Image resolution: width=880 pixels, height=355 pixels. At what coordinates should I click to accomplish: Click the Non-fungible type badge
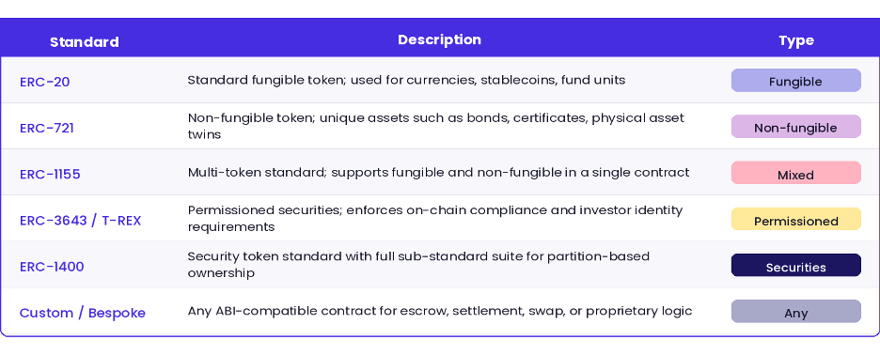[x=795, y=127]
